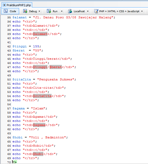This screenshot has height=164, width=148.
Task: Click the Run play icon
Action: (49, 11)
